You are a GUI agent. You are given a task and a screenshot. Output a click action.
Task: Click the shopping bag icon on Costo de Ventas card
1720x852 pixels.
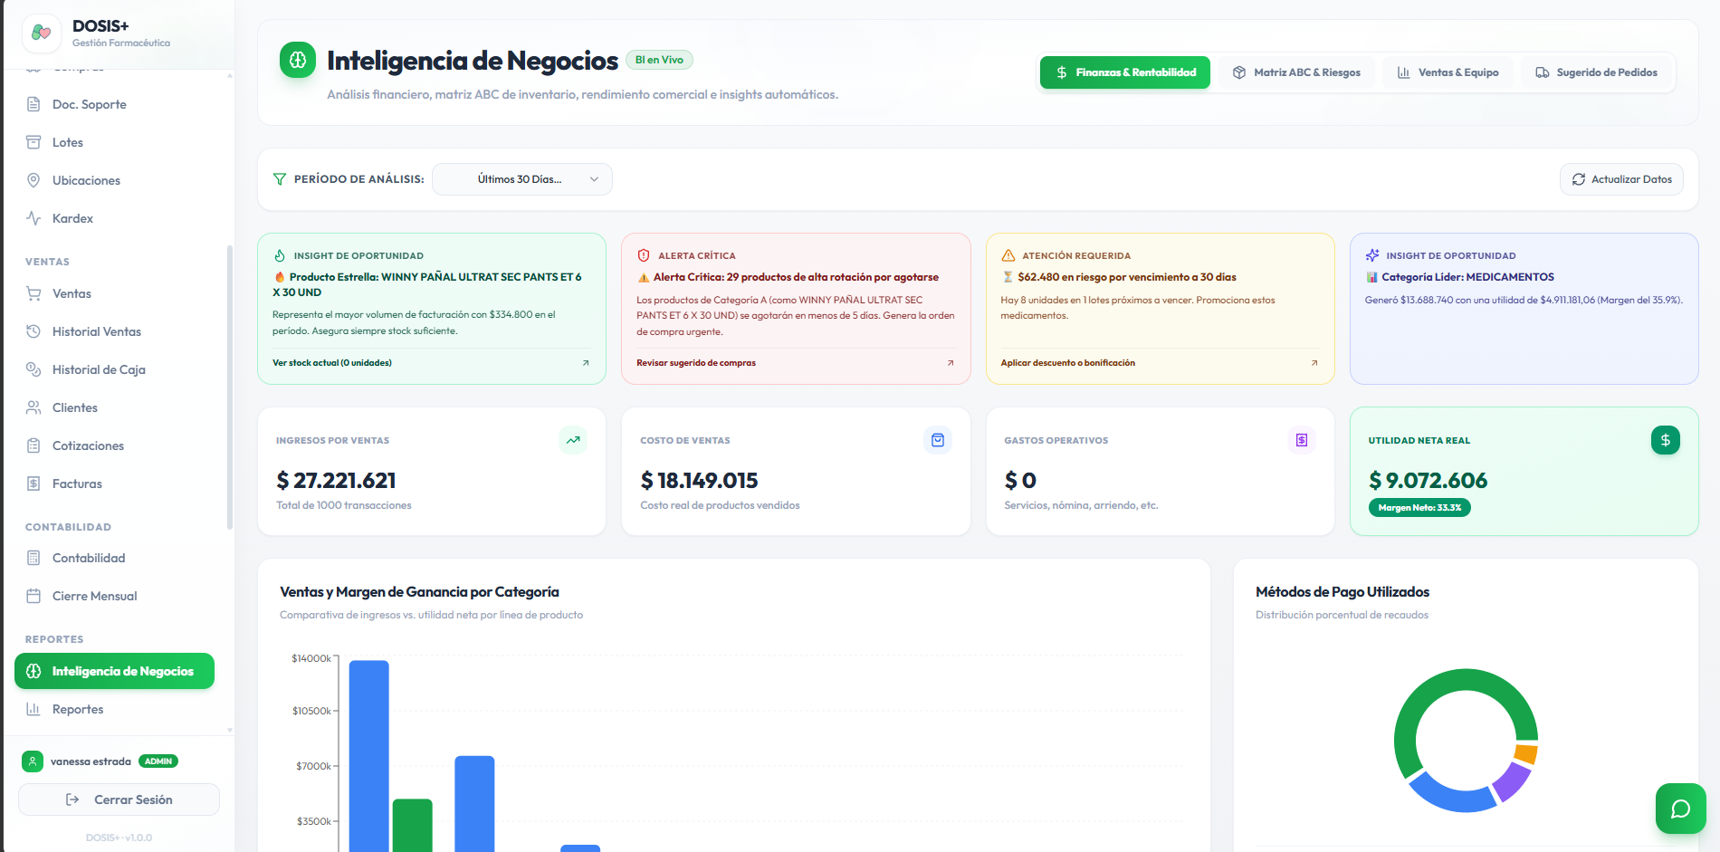point(938,440)
